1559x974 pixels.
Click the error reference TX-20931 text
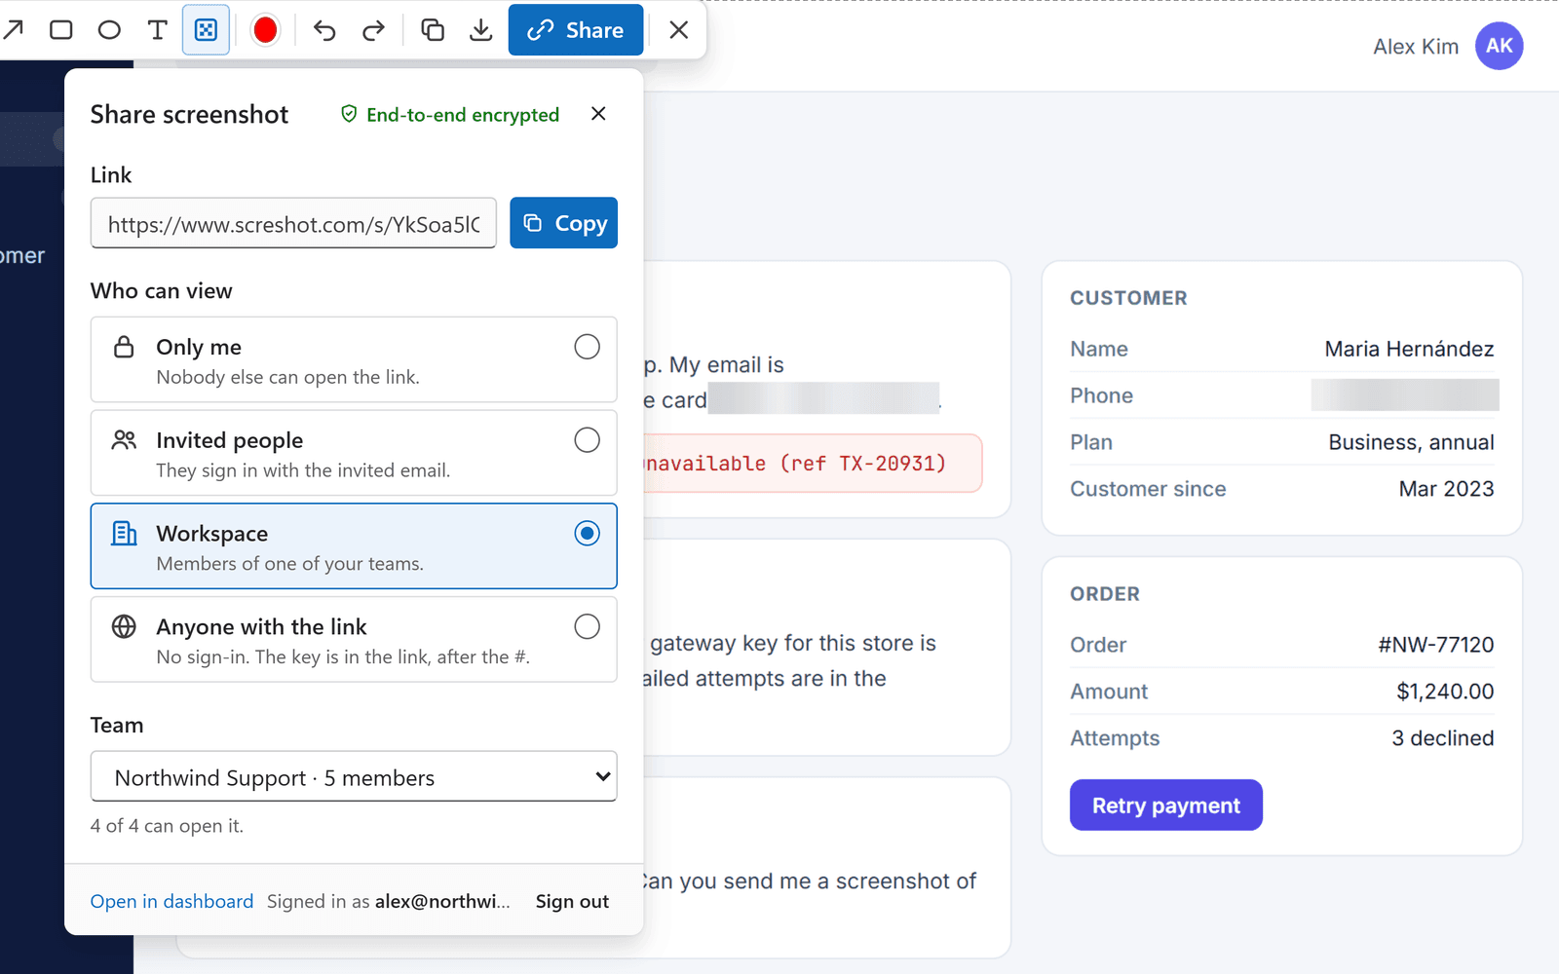pyautogui.click(x=893, y=464)
